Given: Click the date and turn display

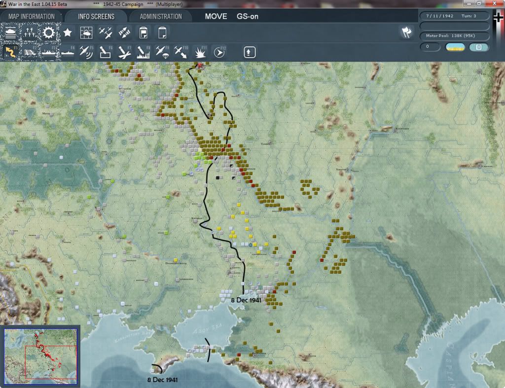Looking at the screenshot, I should pyautogui.click(x=454, y=16).
